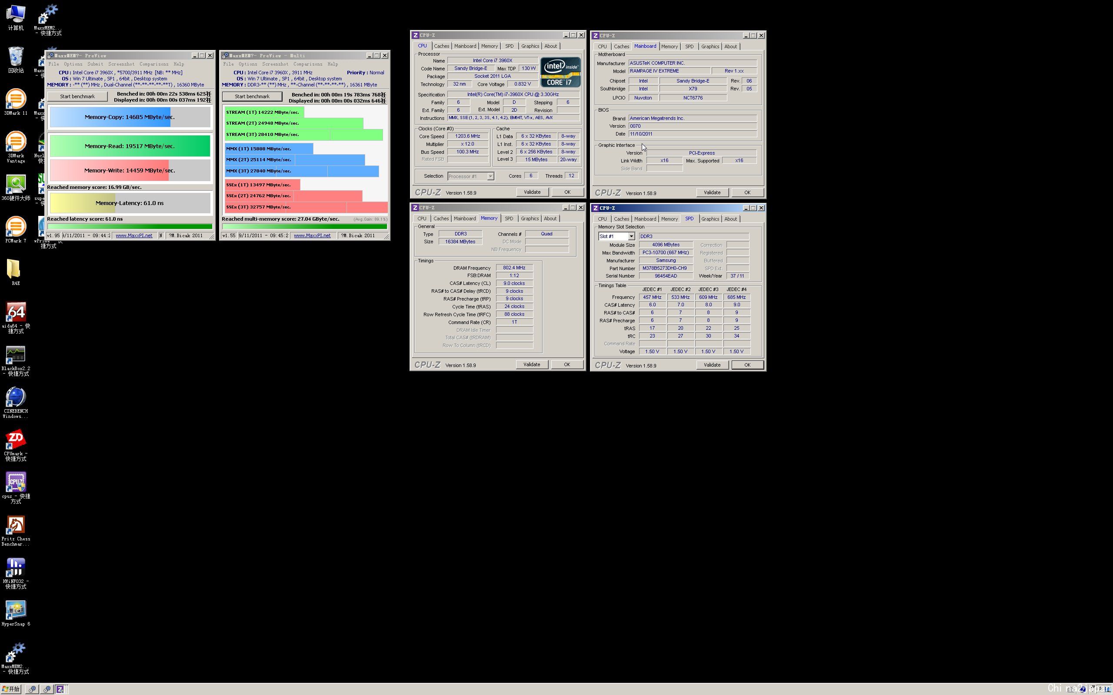Open the Screenshot menu in MaxxMEM PreView Multi window
Image resolution: width=1113 pixels, height=695 pixels.
pos(275,64)
